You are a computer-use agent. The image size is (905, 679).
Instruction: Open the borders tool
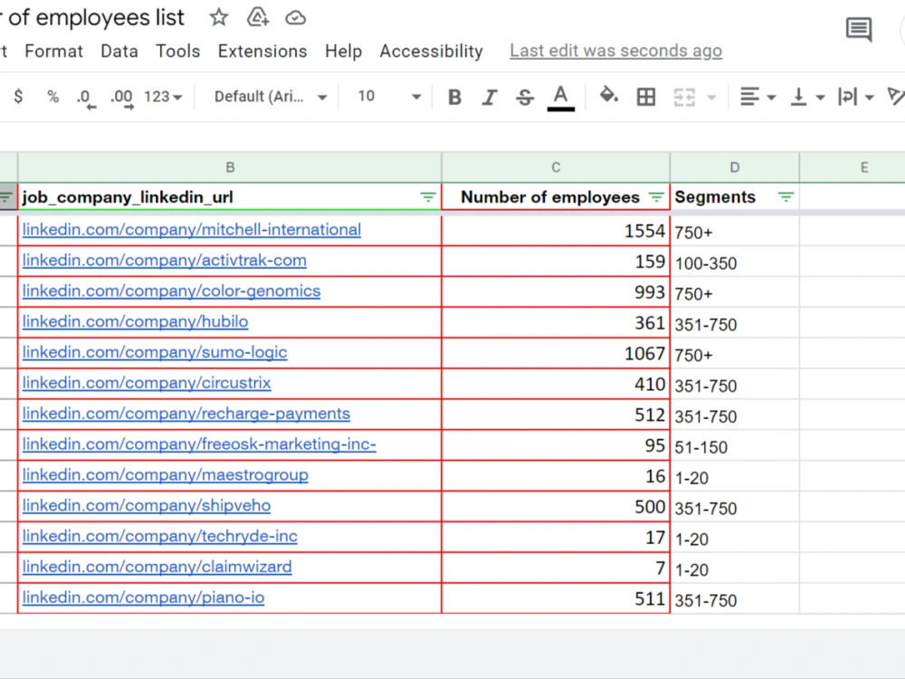[646, 97]
